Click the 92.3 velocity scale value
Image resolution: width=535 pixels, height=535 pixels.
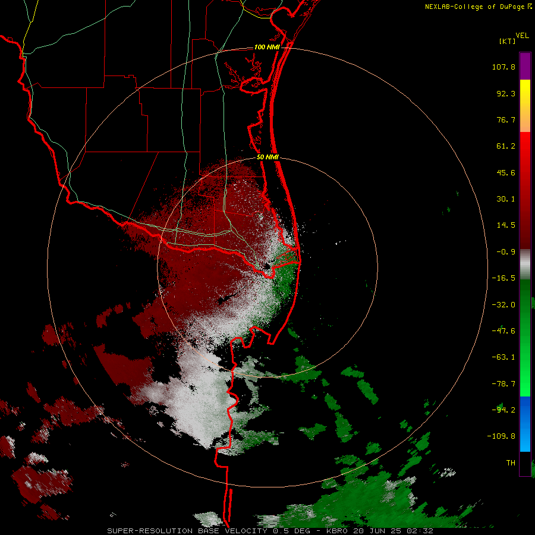506,93
